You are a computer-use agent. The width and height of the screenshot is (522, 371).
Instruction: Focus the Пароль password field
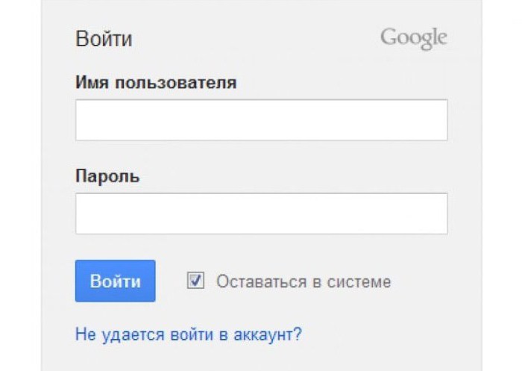[261, 213]
